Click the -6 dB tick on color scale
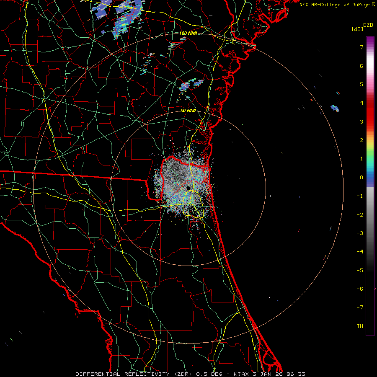This screenshot has width=377, height=377. click(360, 289)
